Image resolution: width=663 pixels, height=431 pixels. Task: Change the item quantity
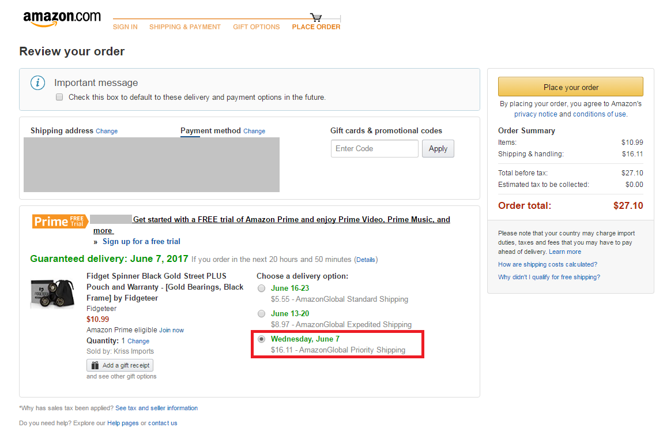138,341
